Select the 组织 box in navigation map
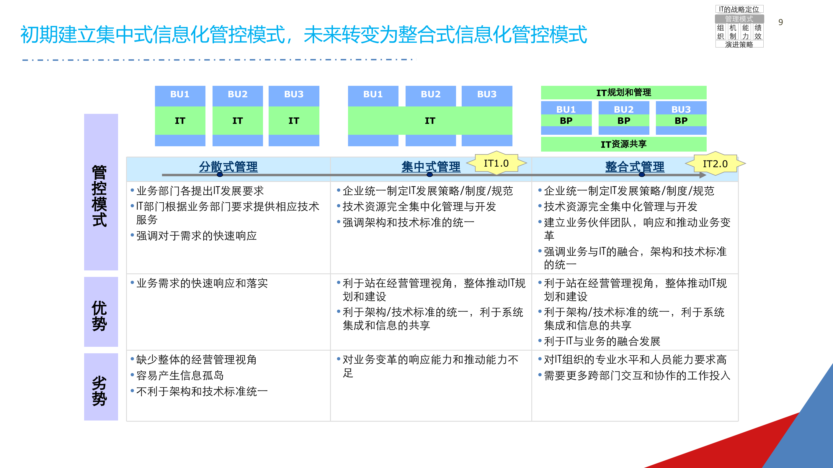833x468 pixels. coord(721,32)
